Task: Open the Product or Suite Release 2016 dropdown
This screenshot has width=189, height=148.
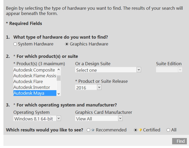Action: (88, 87)
